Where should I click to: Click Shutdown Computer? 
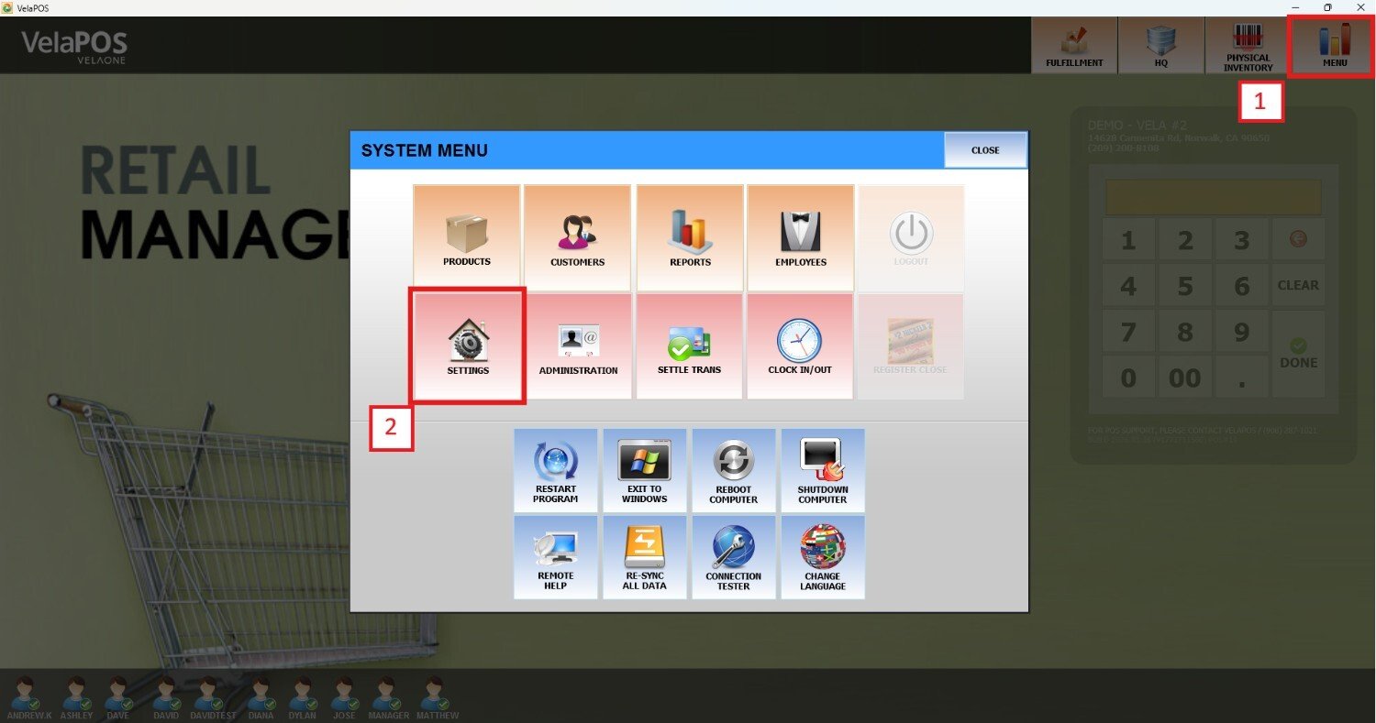822,470
